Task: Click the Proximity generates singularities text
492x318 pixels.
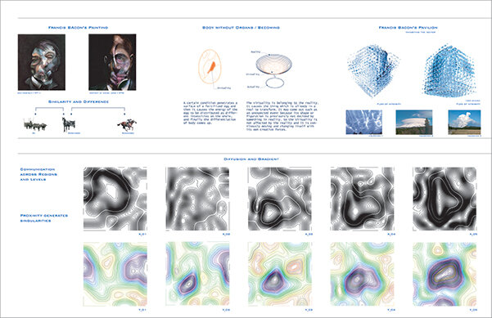Action: click(44, 218)
